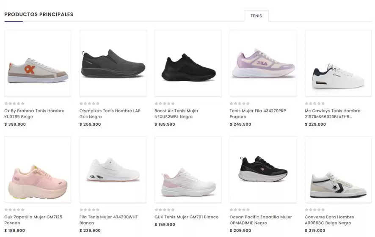Viewport: 375px width, 237px height.
Task: Open the white Mc Cawleys sneaker image
Action: click(338, 63)
